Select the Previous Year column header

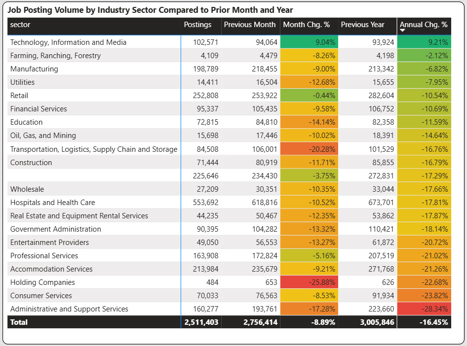click(362, 25)
